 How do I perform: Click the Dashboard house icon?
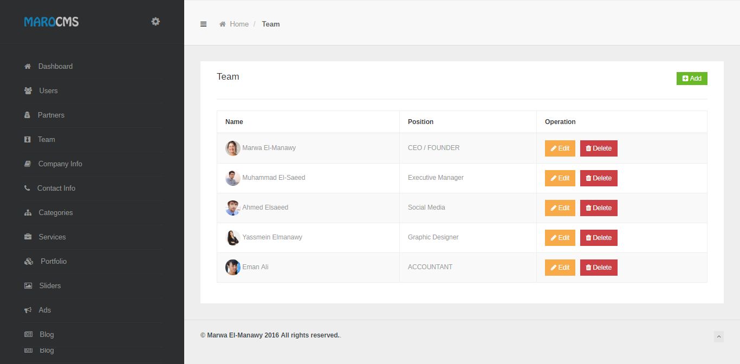(28, 66)
